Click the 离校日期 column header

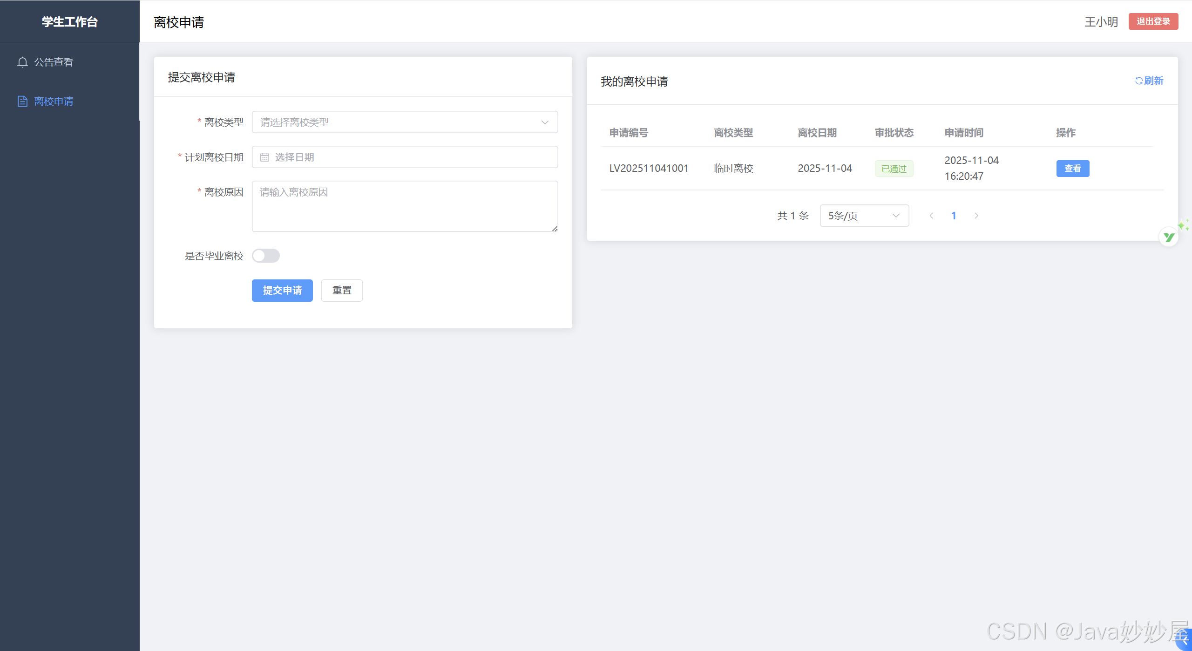[x=817, y=133]
